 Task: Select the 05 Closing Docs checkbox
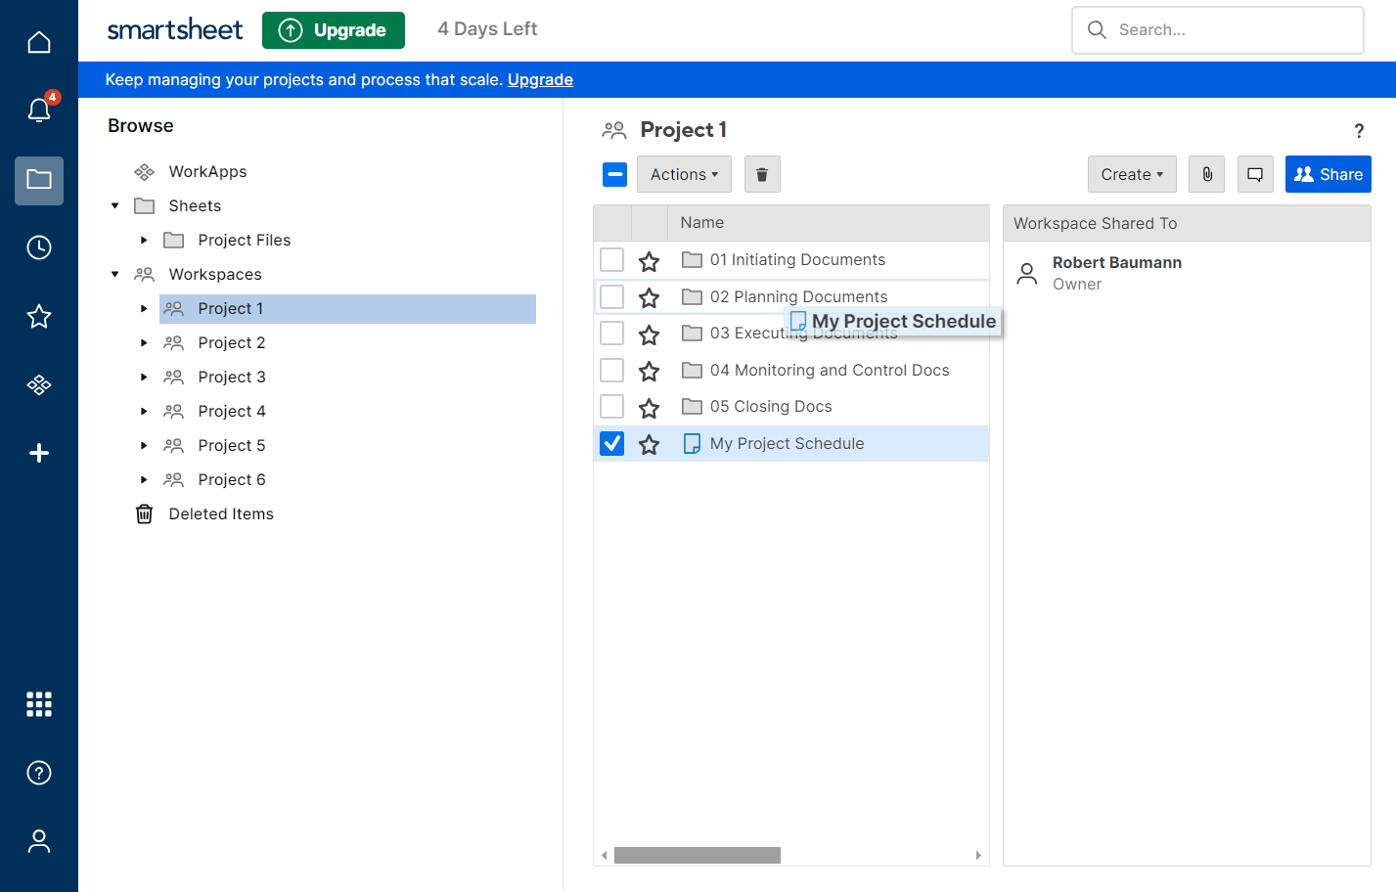[612, 407]
